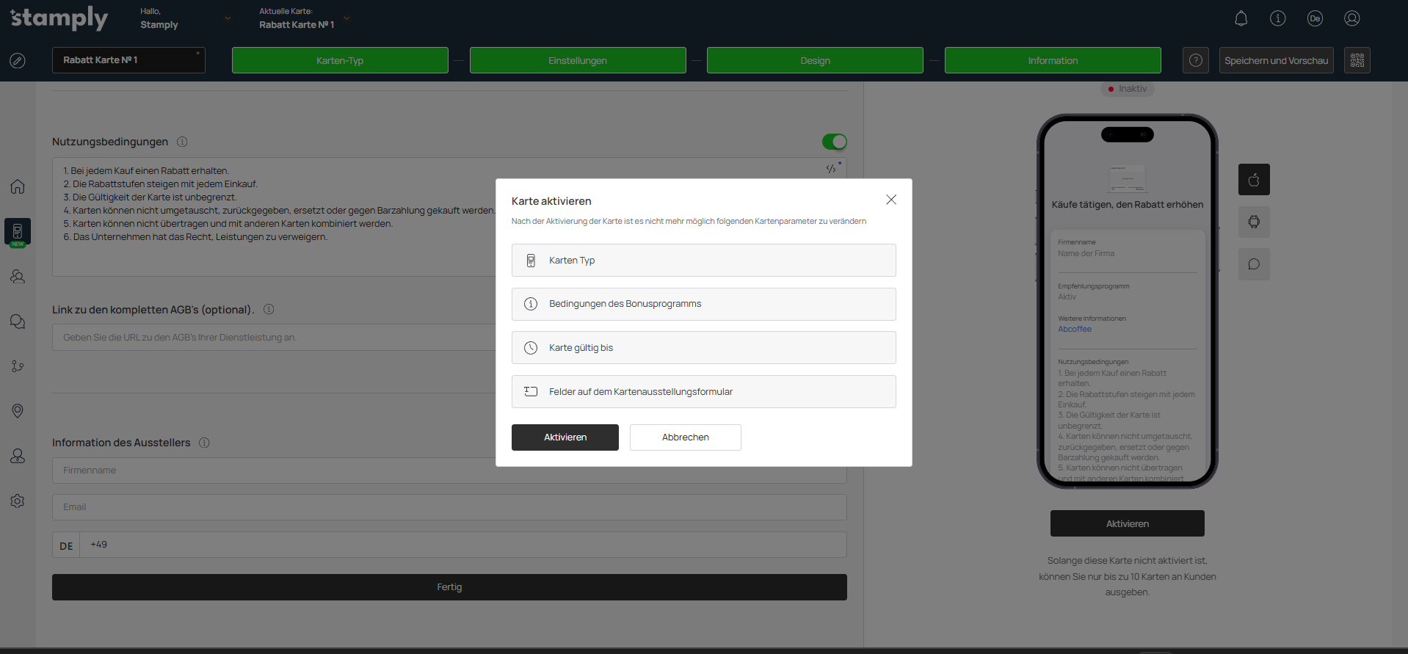Screen dimensions: 1408x654
Task: Select the Apple preview icon
Action: pos(1254,180)
